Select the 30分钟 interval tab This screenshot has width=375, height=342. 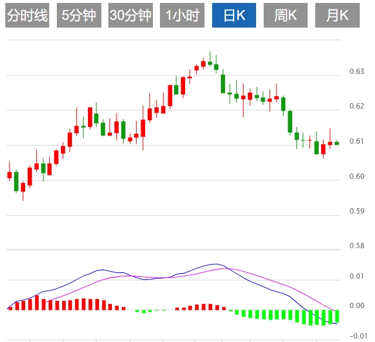tap(131, 15)
